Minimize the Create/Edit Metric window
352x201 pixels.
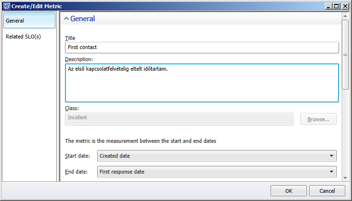click(329, 6)
